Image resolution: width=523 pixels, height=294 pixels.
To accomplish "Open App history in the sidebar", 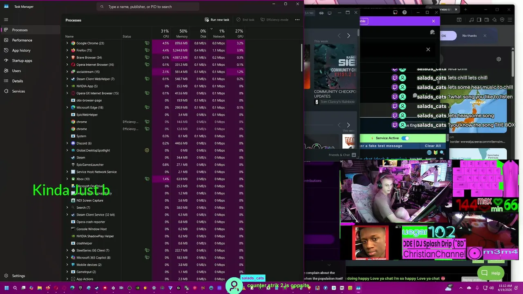I will (30, 50).
